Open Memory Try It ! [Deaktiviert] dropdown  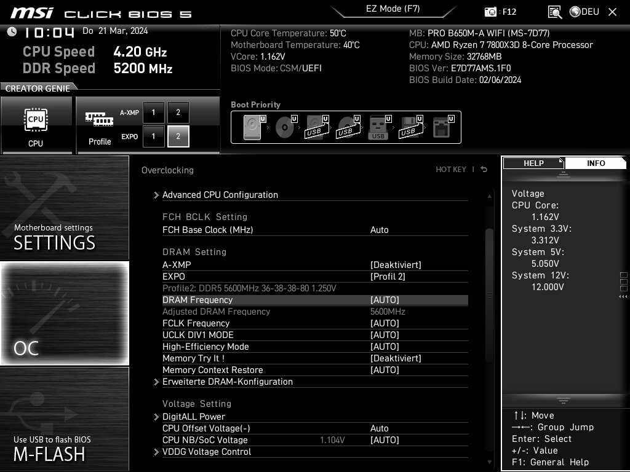tap(396, 358)
